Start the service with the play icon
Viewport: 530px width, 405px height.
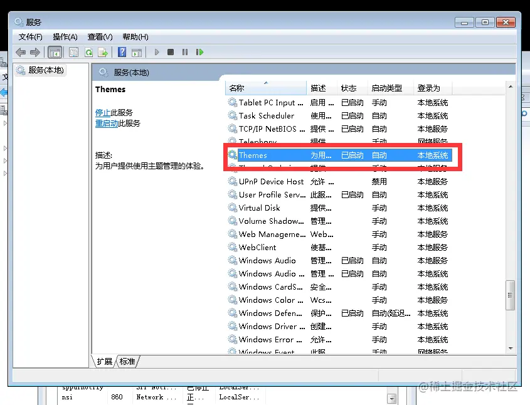[157, 52]
